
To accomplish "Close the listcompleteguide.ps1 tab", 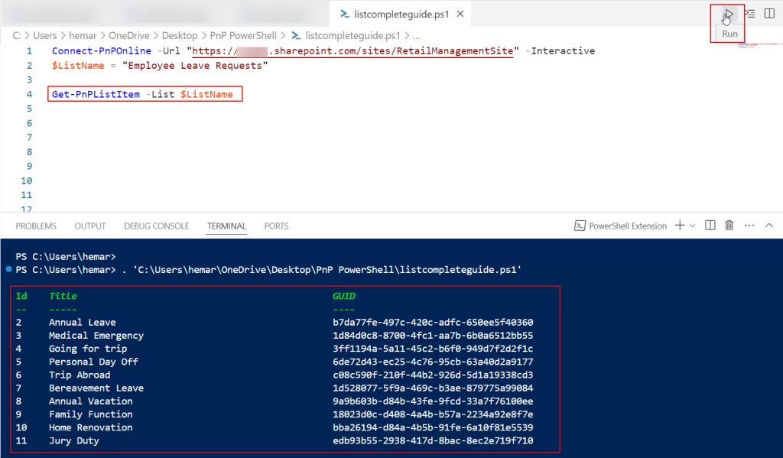I will (x=460, y=14).
